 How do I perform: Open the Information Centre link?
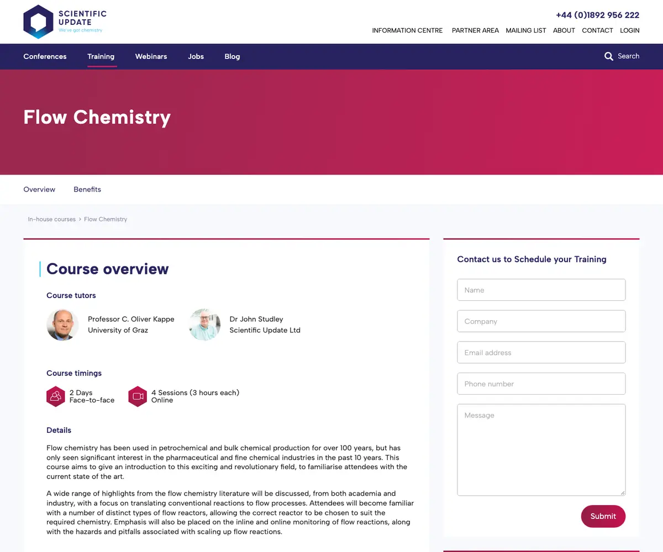(x=407, y=30)
